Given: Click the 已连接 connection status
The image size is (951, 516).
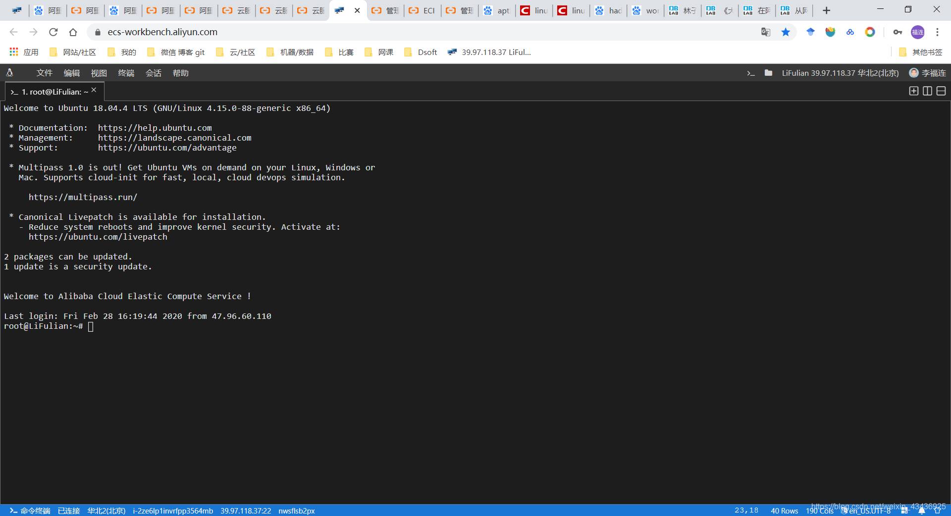Looking at the screenshot, I should [x=69, y=511].
